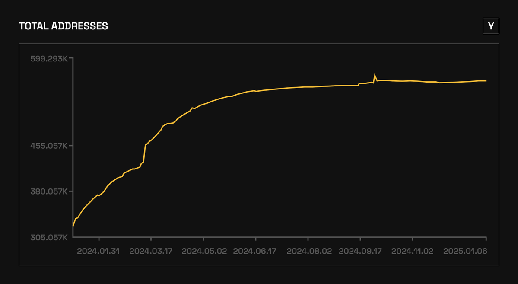Click the 2025.01.06 date label
This screenshot has height=284, width=518.
pyautogui.click(x=465, y=251)
